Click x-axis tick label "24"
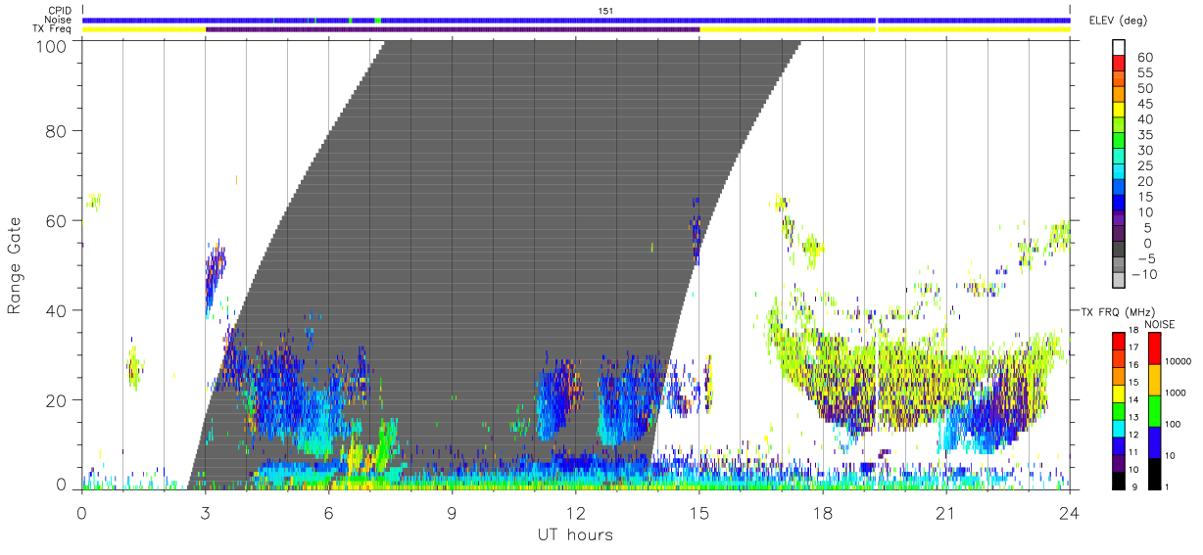Image resolution: width=1203 pixels, height=555 pixels. point(1069,513)
